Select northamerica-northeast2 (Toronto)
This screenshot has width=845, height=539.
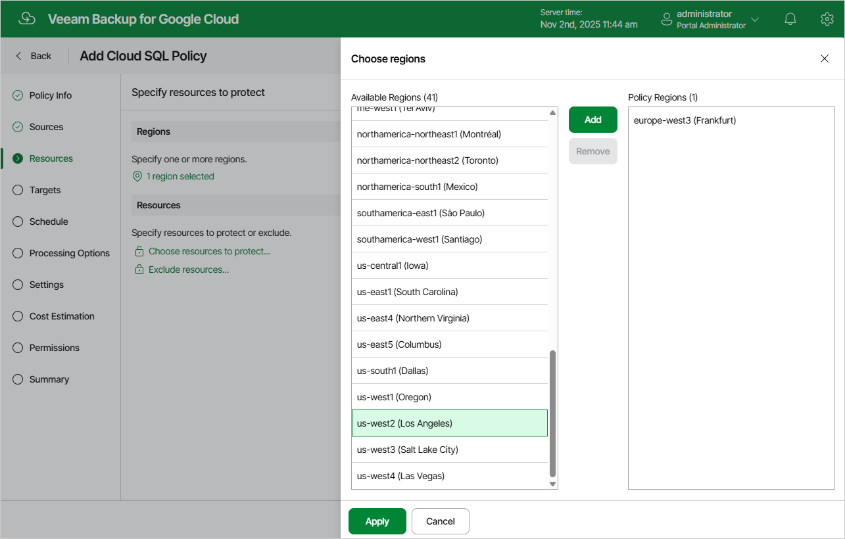(x=450, y=160)
